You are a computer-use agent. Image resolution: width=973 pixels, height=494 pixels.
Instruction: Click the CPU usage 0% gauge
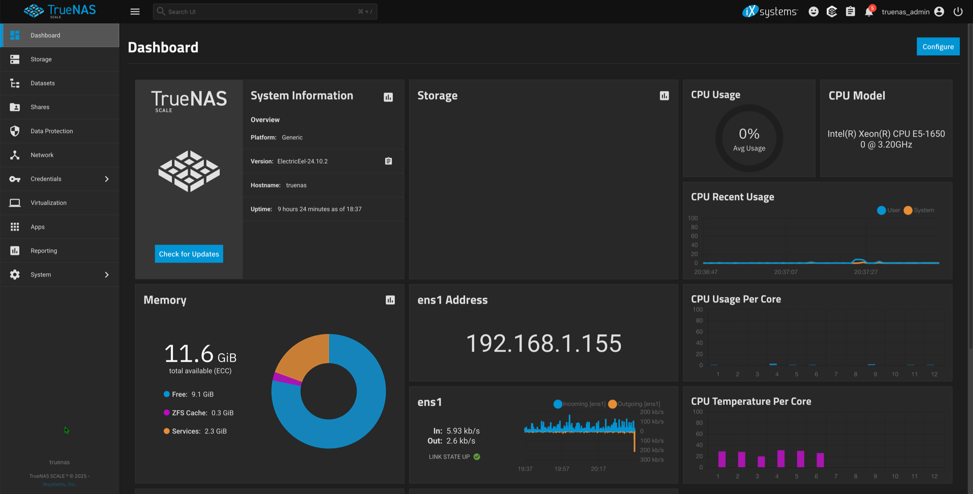749,138
